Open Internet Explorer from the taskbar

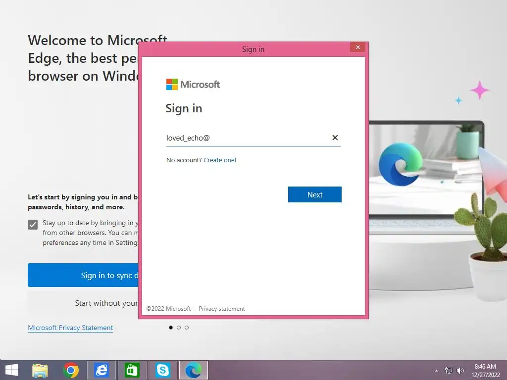[101, 370]
